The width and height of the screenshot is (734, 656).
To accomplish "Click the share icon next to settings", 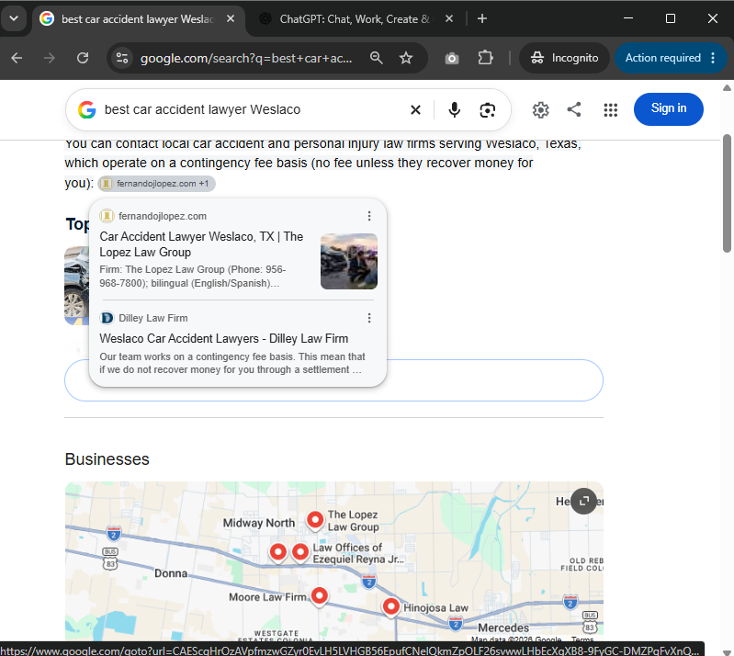I will coord(574,109).
